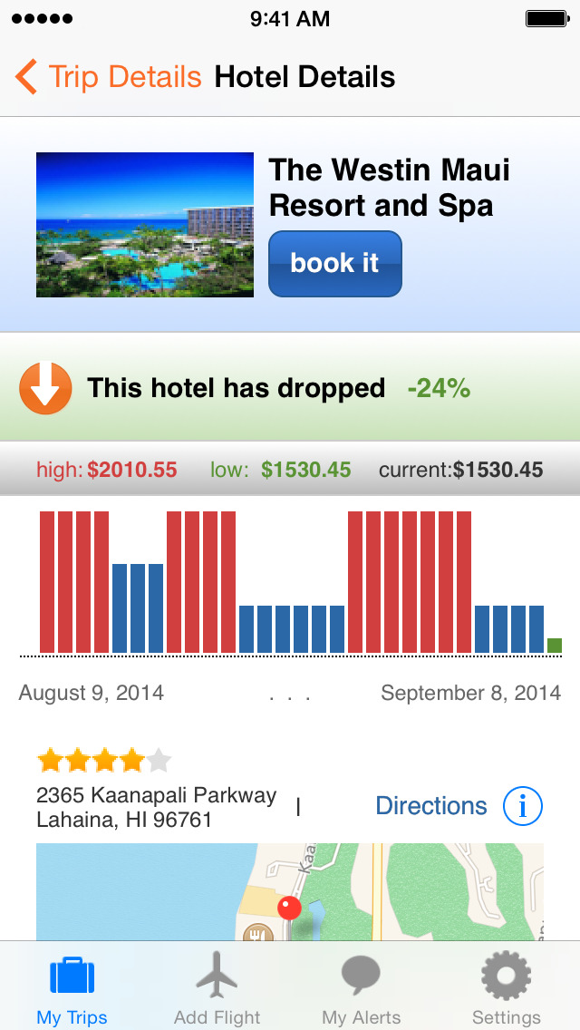This screenshot has height=1030, width=580.
Task: Open Directions to the hotel
Action: [430, 806]
